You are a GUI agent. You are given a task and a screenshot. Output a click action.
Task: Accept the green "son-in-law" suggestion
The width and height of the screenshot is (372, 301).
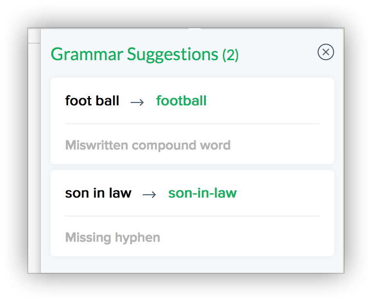[x=202, y=193]
